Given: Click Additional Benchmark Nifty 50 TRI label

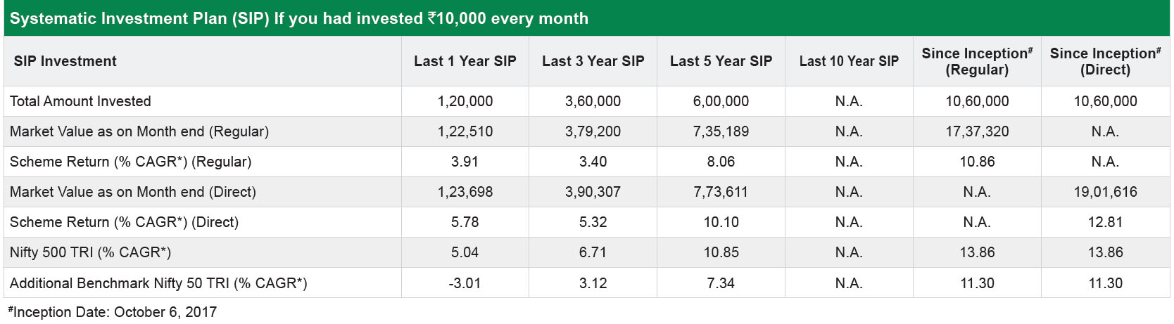Looking at the screenshot, I should [158, 283].
